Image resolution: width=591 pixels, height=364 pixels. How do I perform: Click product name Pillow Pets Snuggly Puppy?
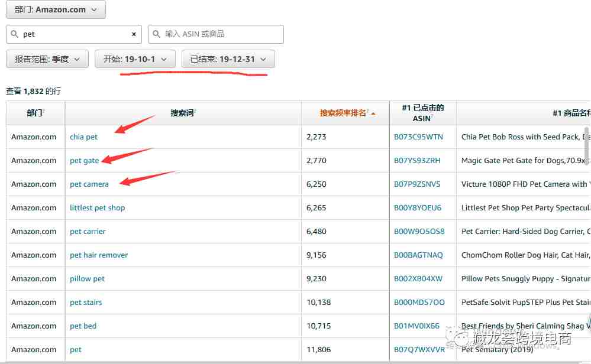pos(526,279)
